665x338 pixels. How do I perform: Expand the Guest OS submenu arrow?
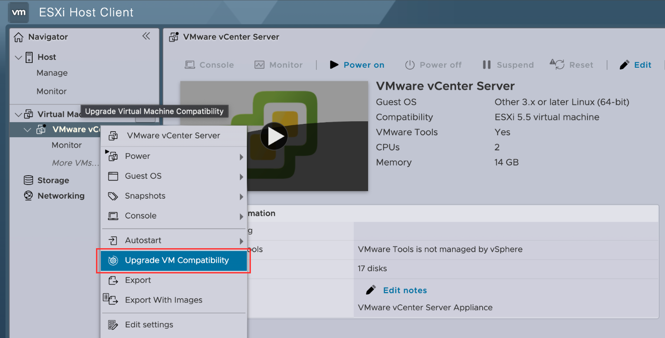(242, 177)
